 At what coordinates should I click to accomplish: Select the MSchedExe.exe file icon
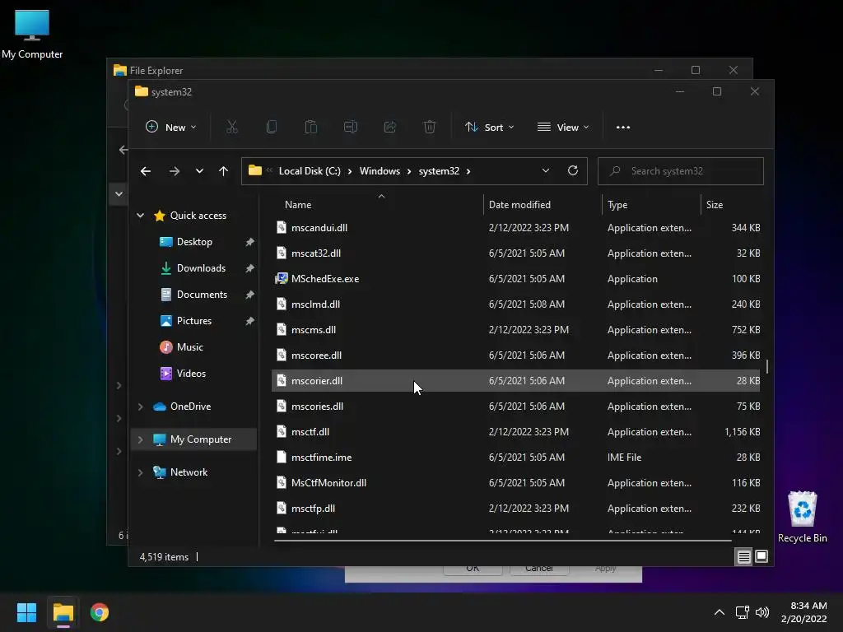(282, 278)
